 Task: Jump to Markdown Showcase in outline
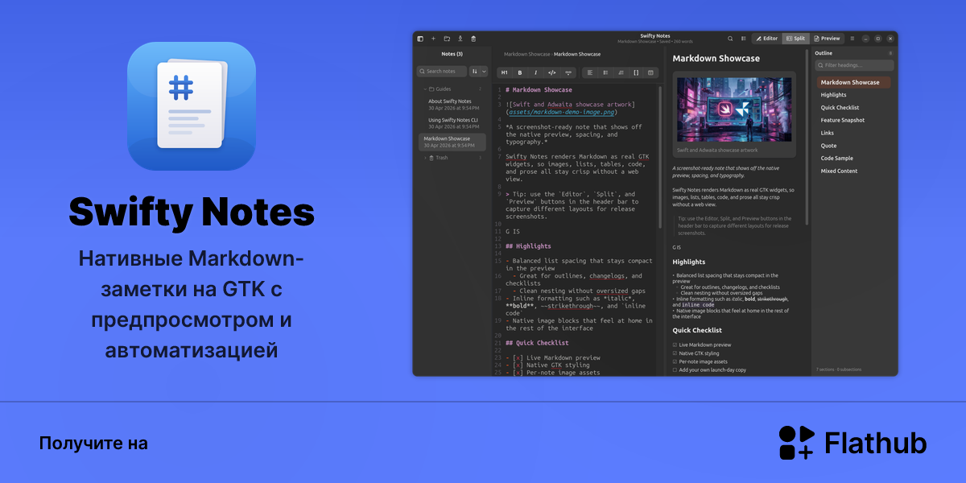click(x=853, y=82)
